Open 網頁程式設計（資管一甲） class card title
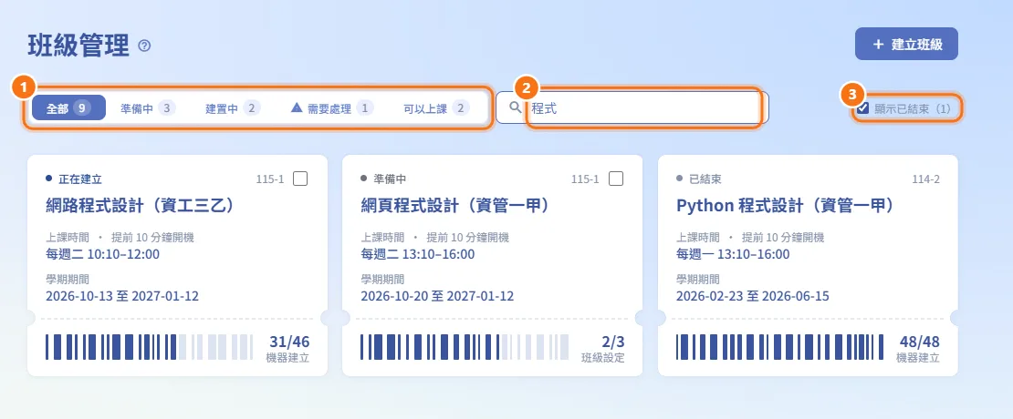This screenshot has height=419, width=1013. pyautogui.click(x=454, y=206)
